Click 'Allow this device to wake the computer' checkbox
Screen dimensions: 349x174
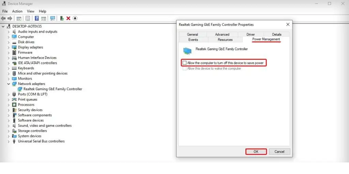pyautogui.click(x=185, y=69)
